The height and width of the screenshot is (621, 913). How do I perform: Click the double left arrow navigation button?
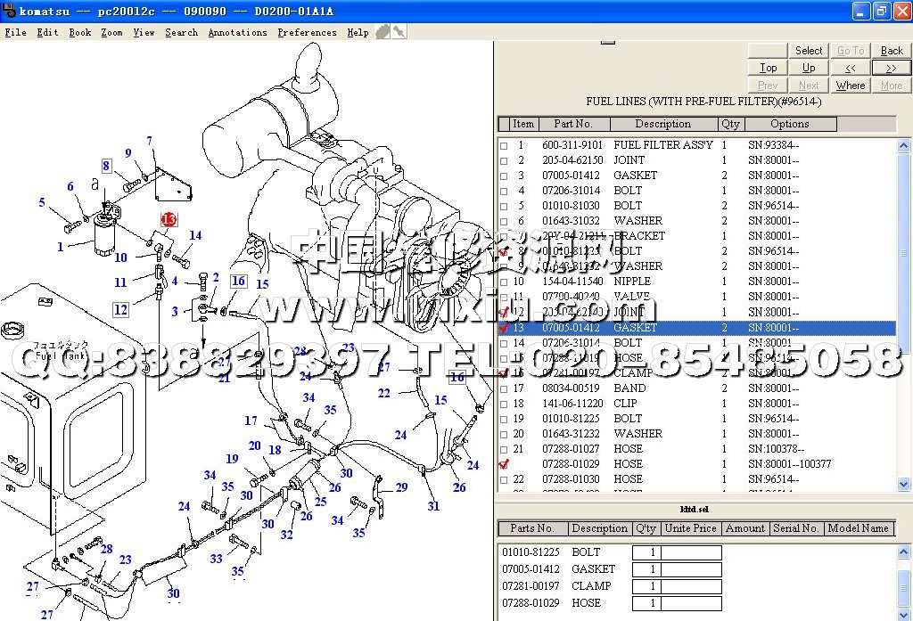click(x=851, y=68)
